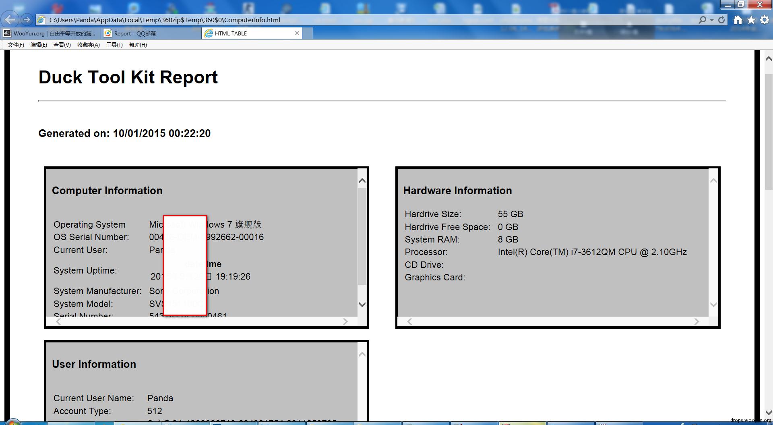Open the 收藏夹(A) menu
The image size is (773, 425).
[x=89, y=45]
